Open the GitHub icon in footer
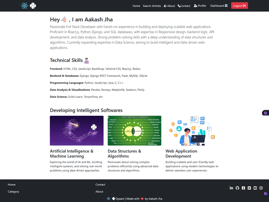The height and width of the screenshot is (202, 269). (237, 188)
